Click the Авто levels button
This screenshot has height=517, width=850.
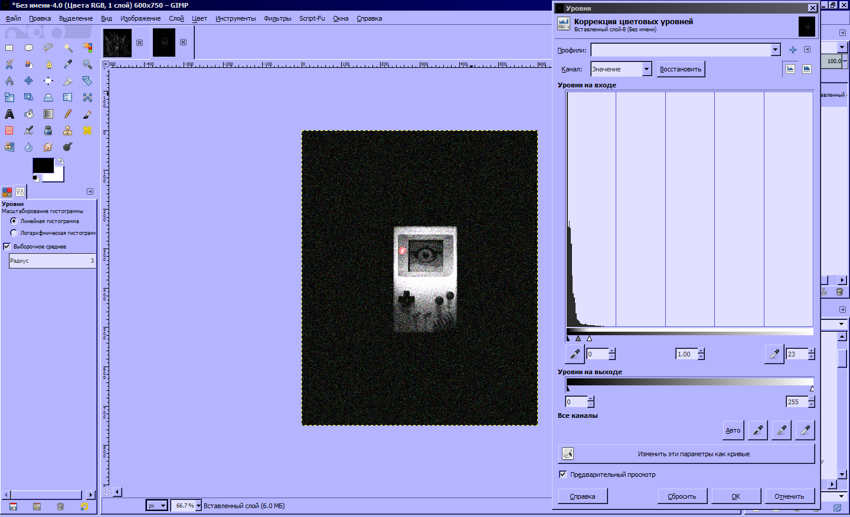733,430
